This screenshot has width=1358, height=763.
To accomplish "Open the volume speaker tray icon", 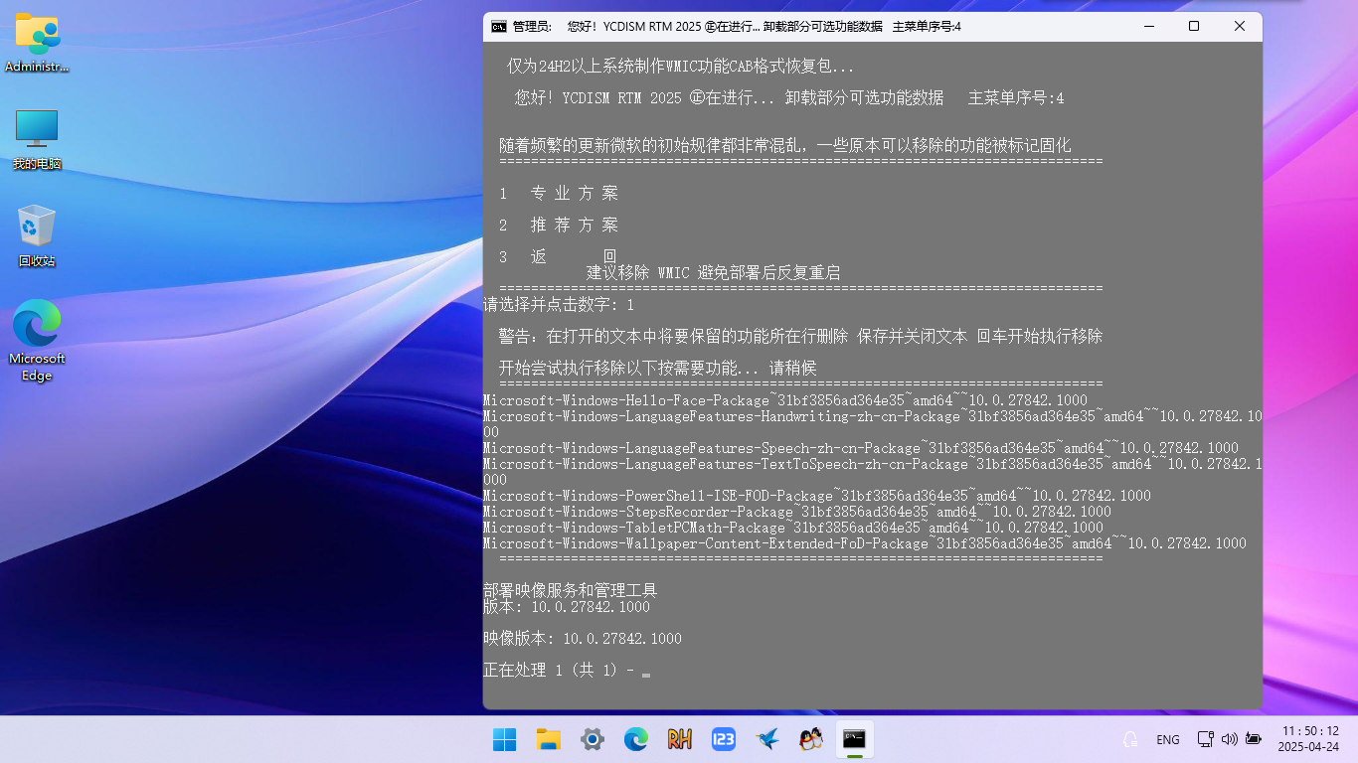I will 1229,739.
